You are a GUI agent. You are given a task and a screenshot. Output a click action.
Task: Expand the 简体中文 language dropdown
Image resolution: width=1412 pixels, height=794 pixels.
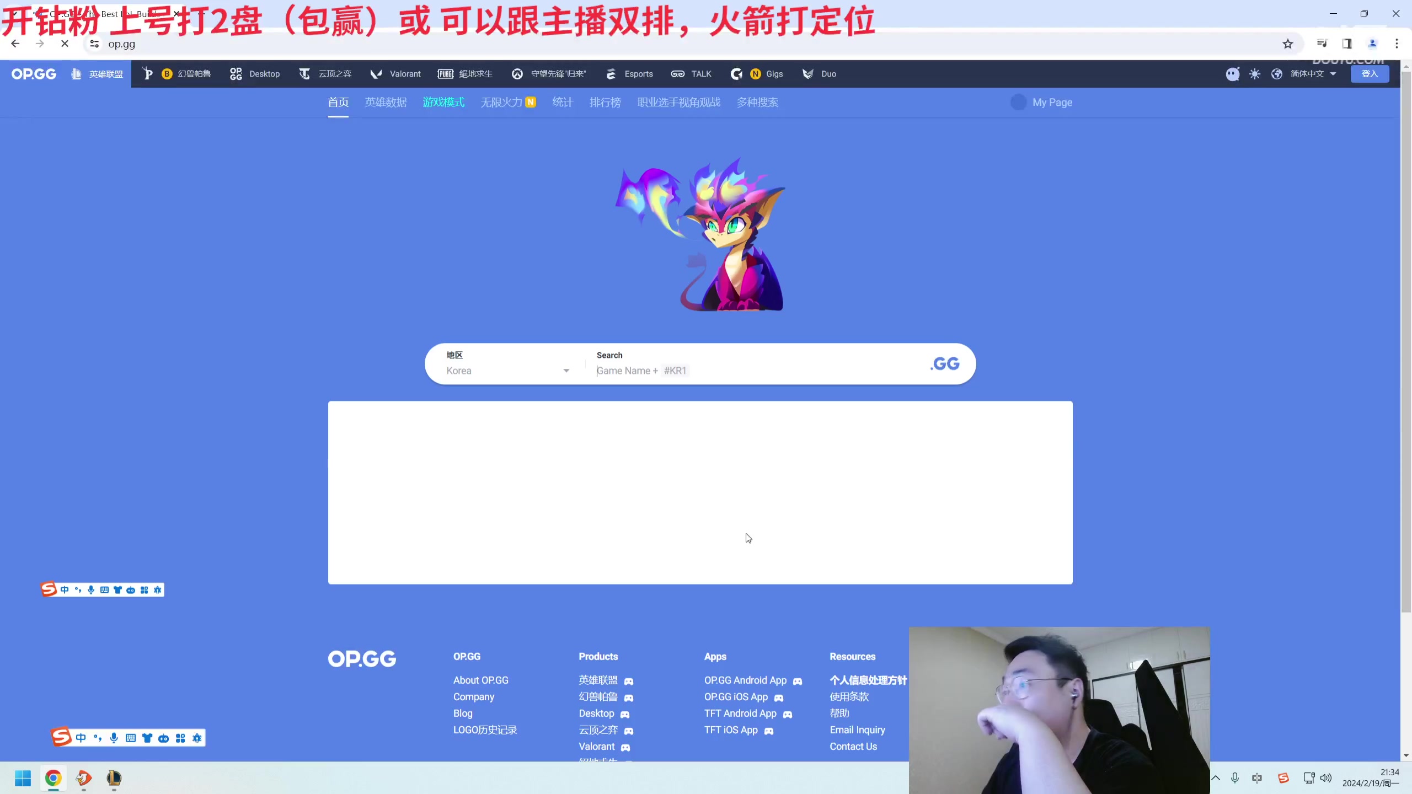pos(1313,74)
